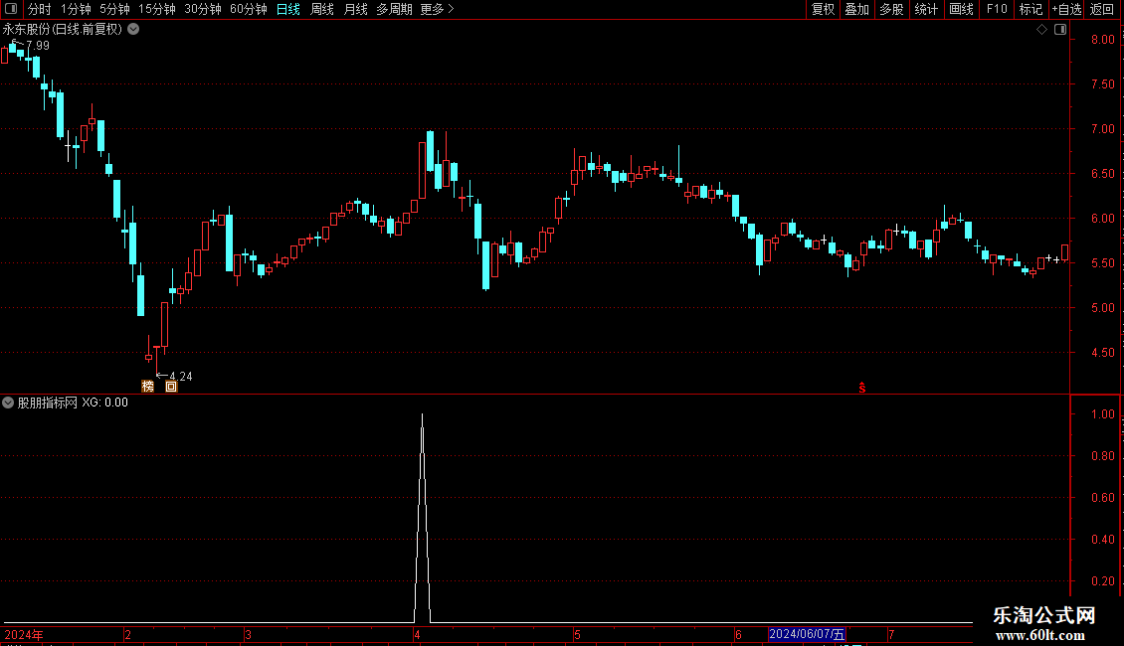This screenshot has width=1124, height=646.
Task: Click the red S marker on the chart
Action: pyautogui.click(x=862, y=388)
